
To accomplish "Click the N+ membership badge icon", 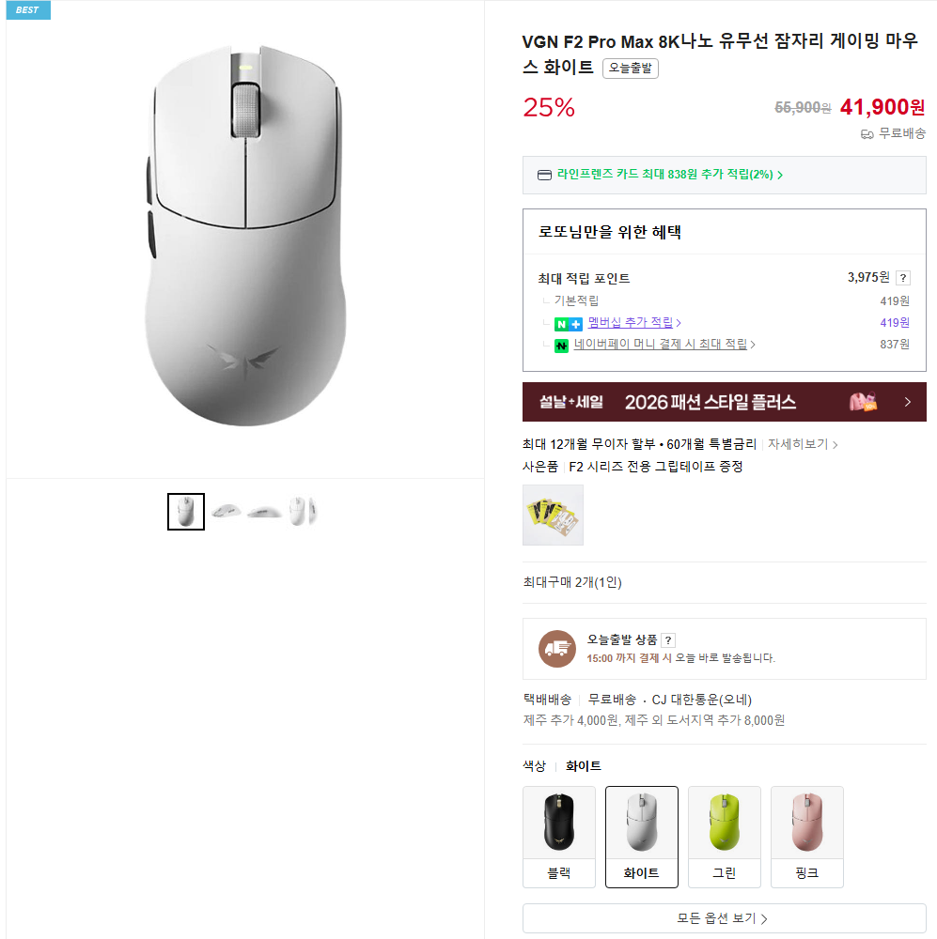I will click(568, 322).
